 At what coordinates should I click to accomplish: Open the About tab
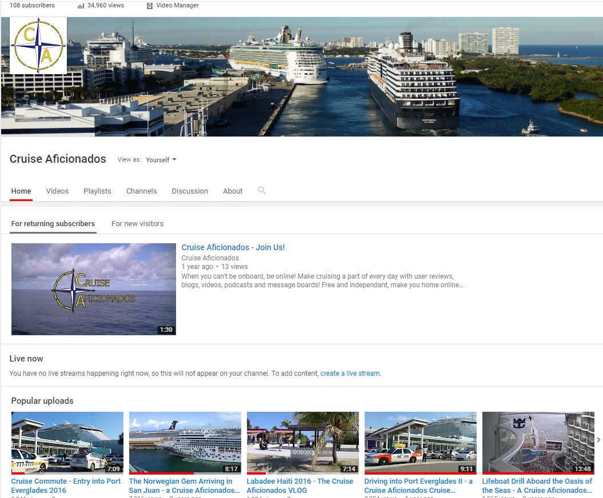[233, 191]
